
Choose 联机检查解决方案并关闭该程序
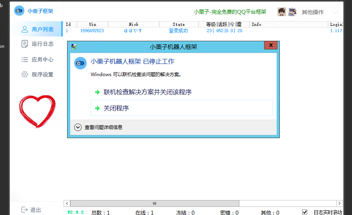point(147,92)
